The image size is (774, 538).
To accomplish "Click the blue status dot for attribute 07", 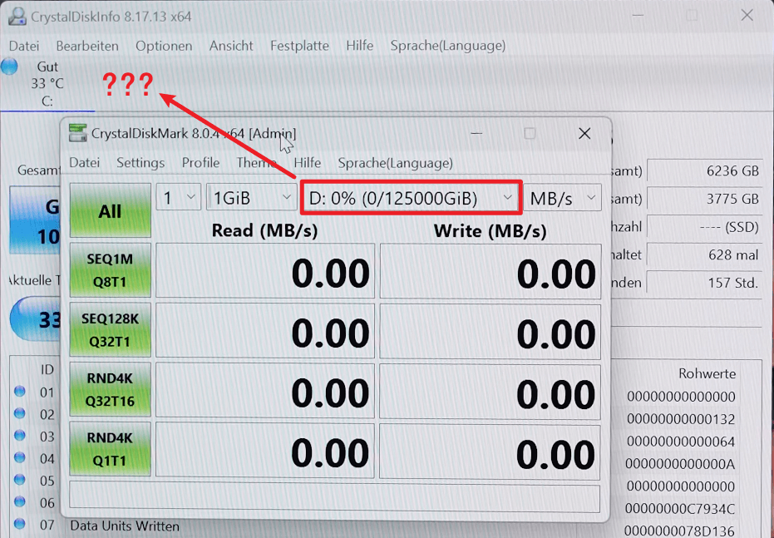I will (20, 524).
